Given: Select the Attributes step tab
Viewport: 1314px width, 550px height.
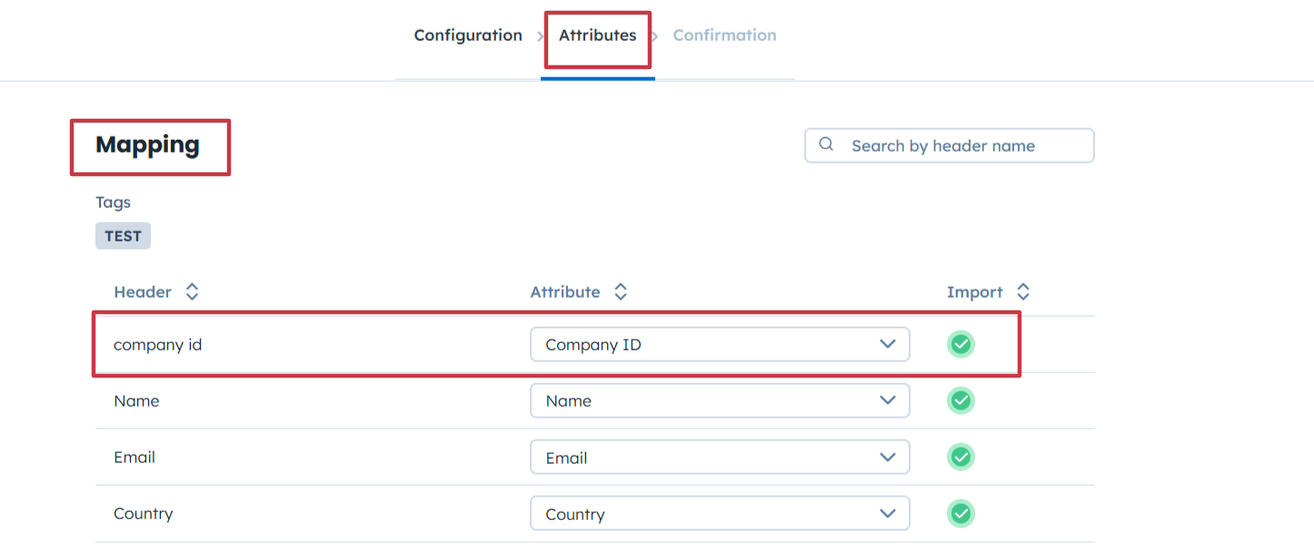Looking at the screenshot, I should coord(597,35).
